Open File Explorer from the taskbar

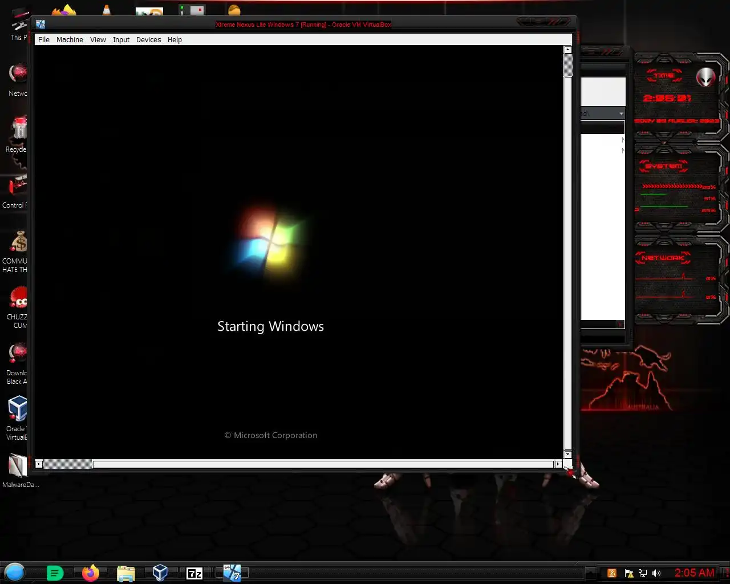(125, 573)
